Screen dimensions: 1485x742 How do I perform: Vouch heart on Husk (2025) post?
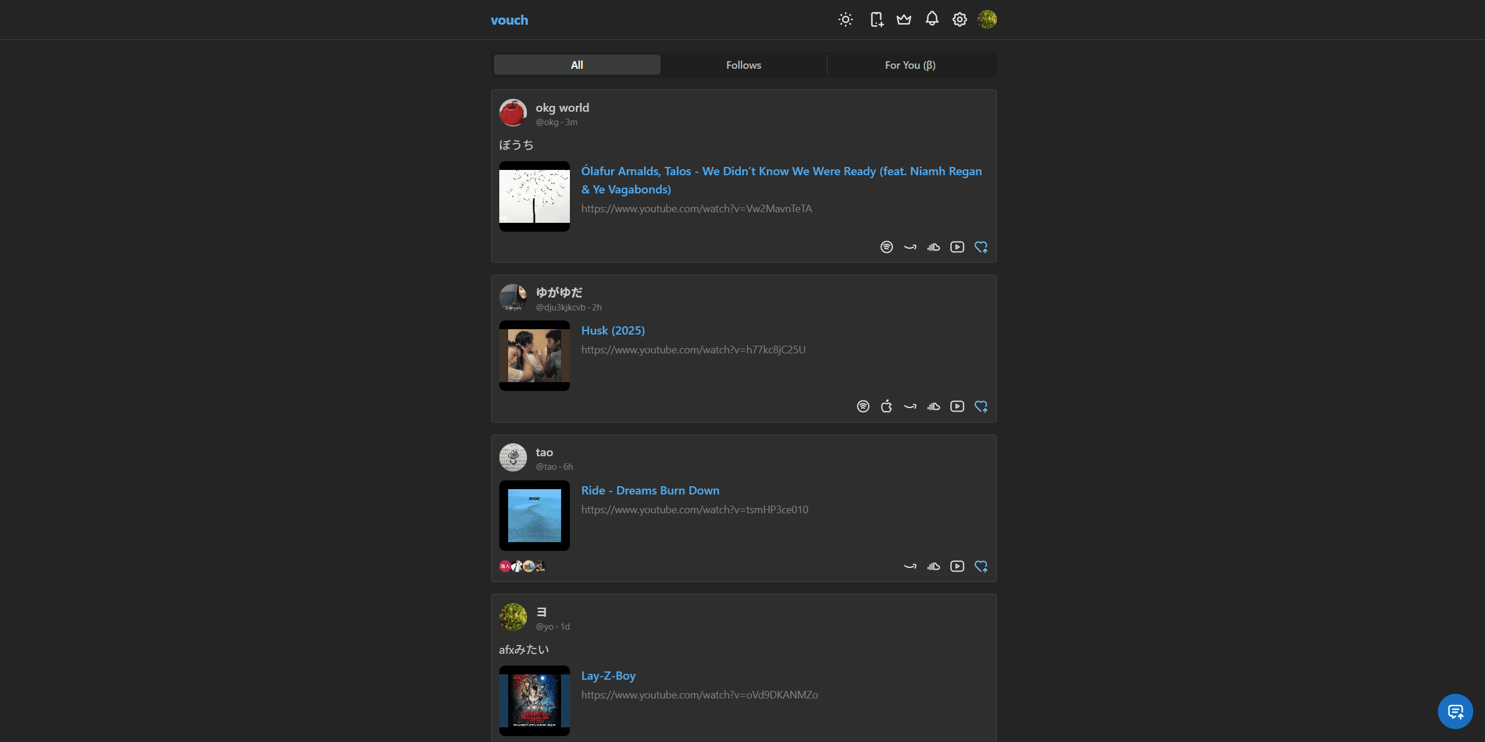point(981,406)
